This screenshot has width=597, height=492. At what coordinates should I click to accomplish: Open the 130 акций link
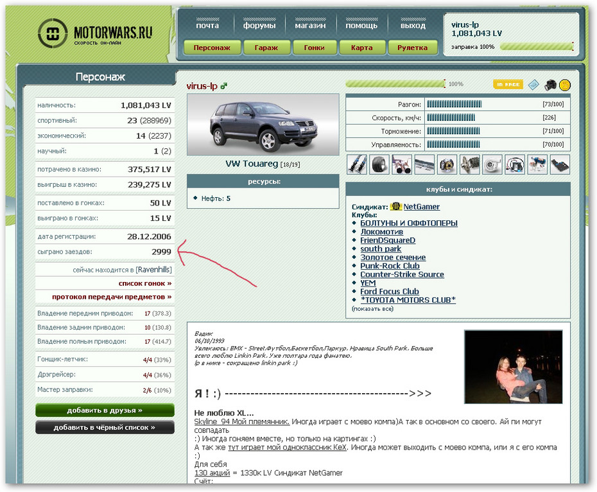point(212,473)
